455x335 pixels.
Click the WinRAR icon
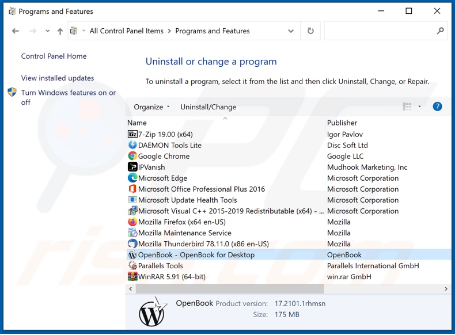[x=132, y=276]
